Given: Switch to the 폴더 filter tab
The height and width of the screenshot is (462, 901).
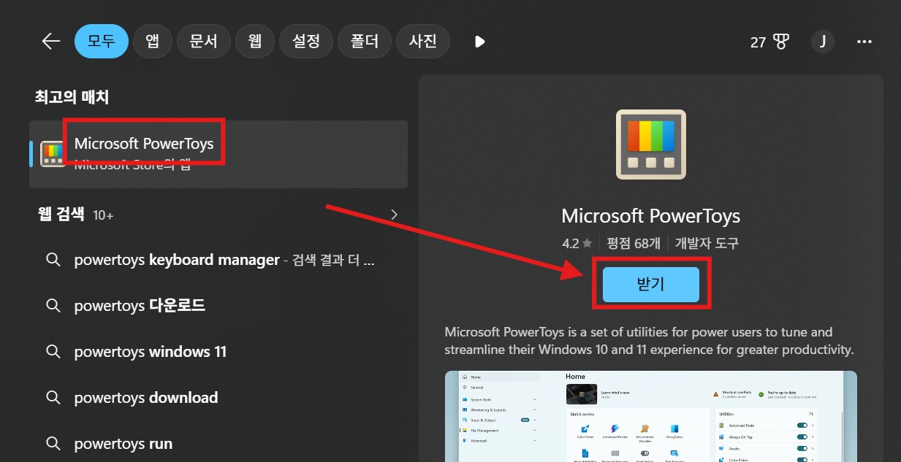Looking at the screenshot, I should tap(364, 42).
